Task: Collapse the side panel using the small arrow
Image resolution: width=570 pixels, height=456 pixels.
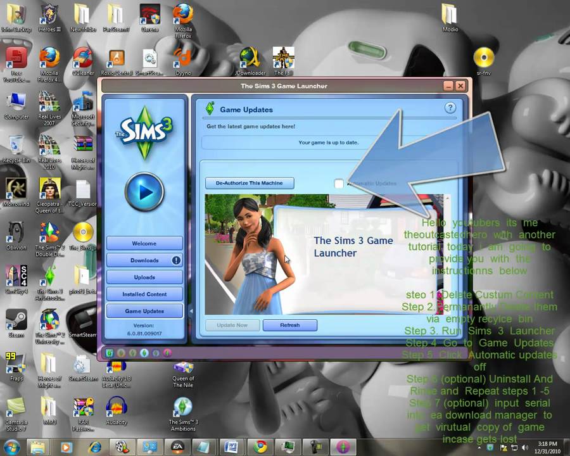Action: 191,311
